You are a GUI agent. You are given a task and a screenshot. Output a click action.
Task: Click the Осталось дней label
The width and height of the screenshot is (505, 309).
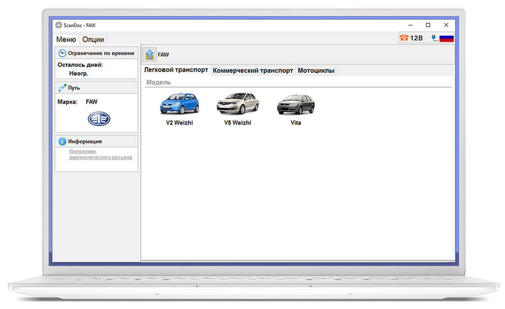point(80,65)
